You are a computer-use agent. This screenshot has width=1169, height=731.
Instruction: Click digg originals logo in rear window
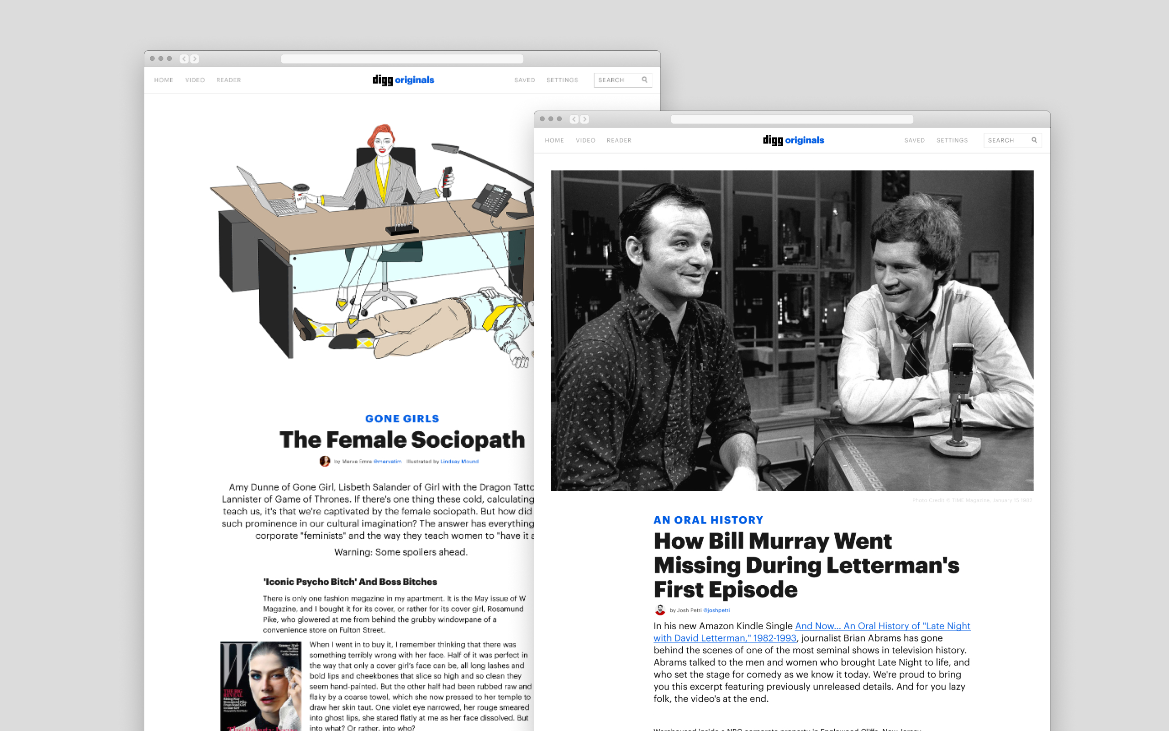tap(403, 80)
